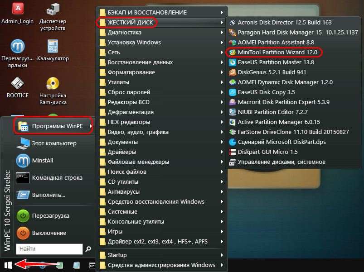Screen dimensions: 364x272
Task: Expand the Диагностика submenu arrow
Action: pos(222,33)
